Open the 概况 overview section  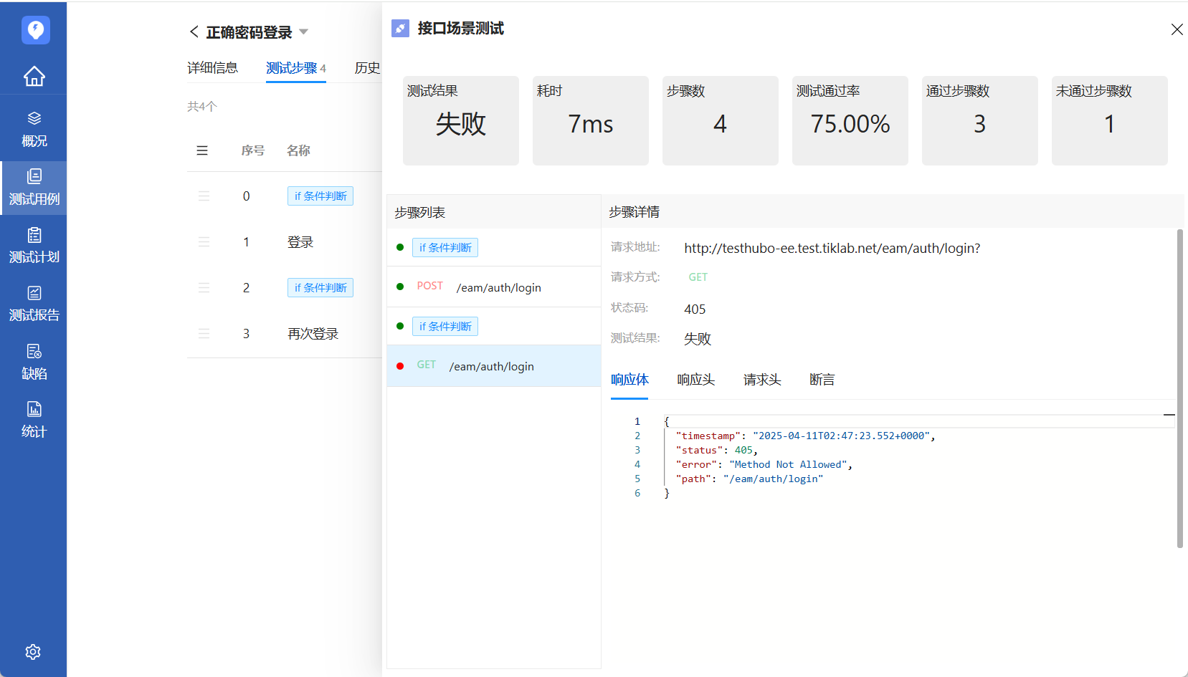pyautogui.click(x=34, y=130)
